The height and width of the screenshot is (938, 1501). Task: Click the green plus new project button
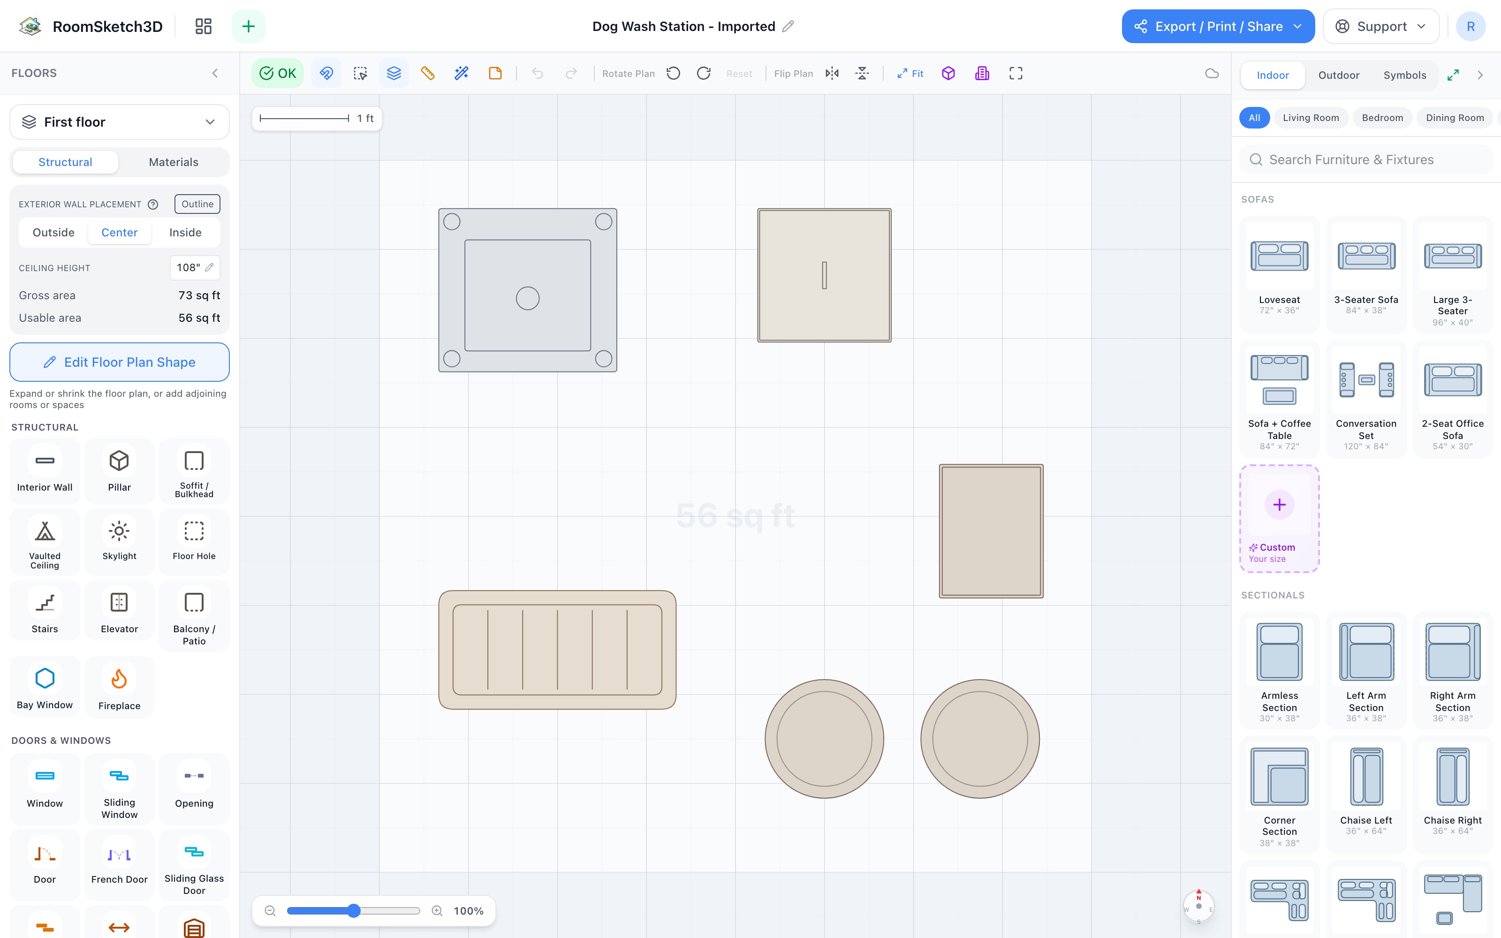248,26
